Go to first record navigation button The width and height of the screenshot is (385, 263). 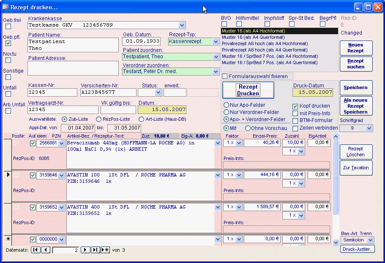(x=35, y=250)
